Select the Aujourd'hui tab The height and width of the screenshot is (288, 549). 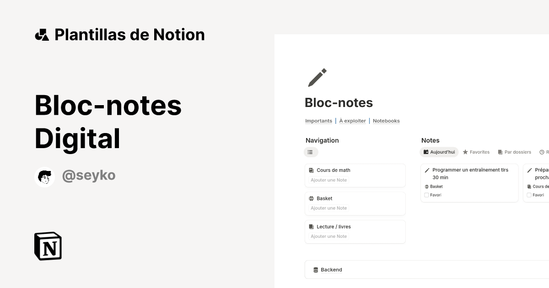(439, 152)
